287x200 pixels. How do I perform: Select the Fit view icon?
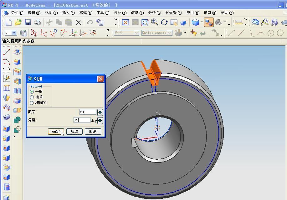pos(126,22)
